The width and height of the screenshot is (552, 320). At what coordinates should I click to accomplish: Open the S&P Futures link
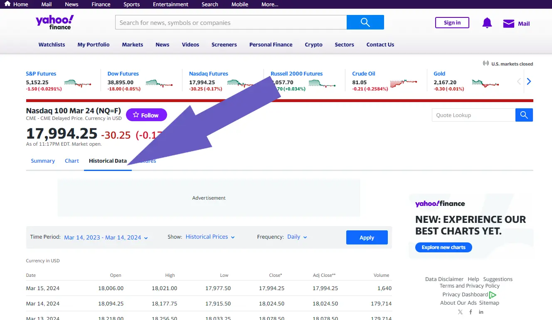[41, 73]
